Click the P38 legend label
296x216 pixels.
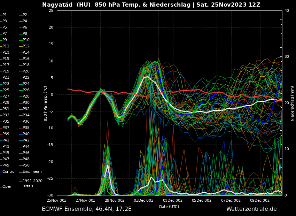click(x=26, y=128)
